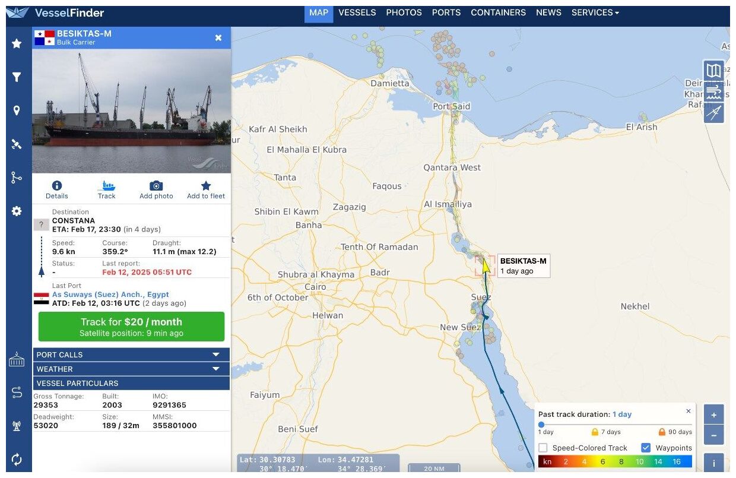Click Track for $20 / month button
Image resolution: width=736 pixels, height=478 pixels.
pyautogui.click(x=132, y=327)
